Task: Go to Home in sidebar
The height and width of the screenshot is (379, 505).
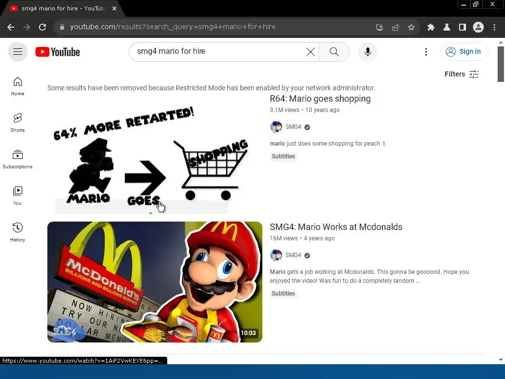Action: [x=17, y=86]
